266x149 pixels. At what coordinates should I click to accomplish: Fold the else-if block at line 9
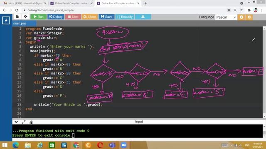tap(23, 65)
